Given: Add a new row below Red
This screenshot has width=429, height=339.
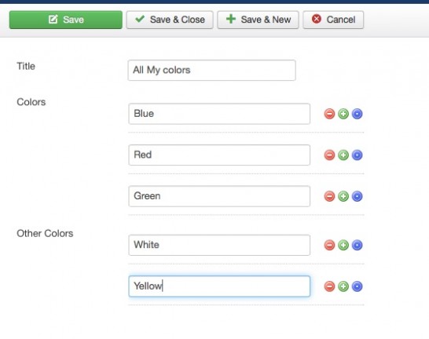Looking at the screenshot, I should click(343, 155).
